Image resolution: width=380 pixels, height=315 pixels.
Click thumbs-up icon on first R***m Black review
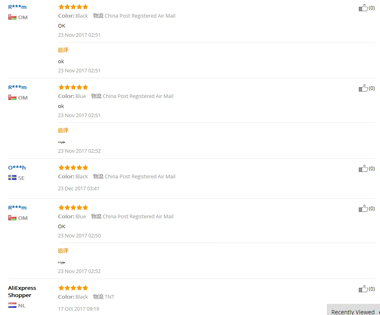(x=363, y=8)
